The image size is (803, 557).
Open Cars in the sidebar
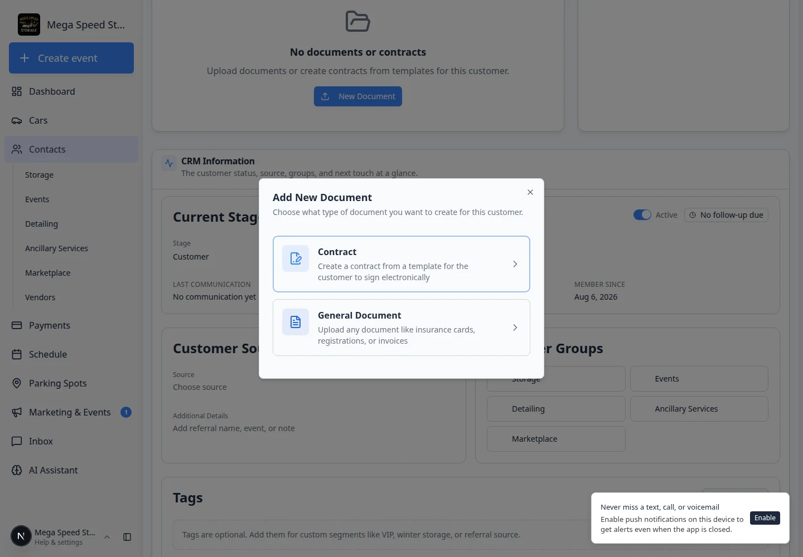pos(71,120)
